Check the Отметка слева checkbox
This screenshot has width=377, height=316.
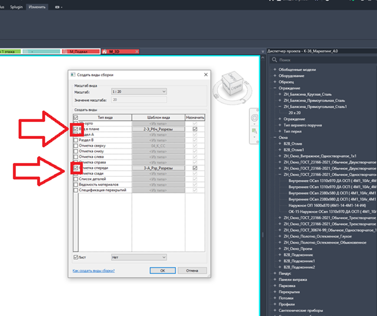coord(76,157)
